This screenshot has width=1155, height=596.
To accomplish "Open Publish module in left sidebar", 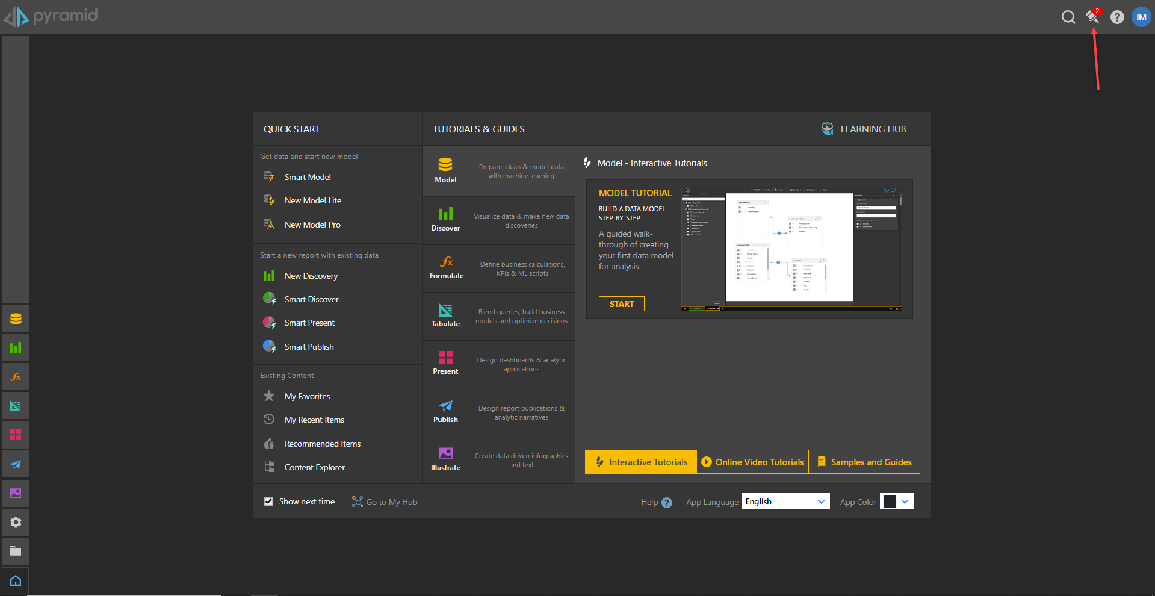I will click(16, 464).
